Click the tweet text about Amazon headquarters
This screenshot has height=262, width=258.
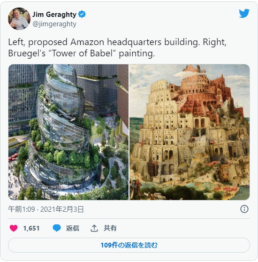pos(117,47)
